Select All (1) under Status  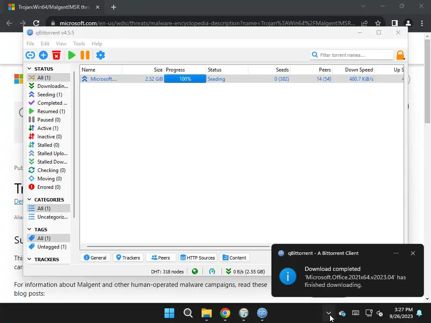(x=49, y=78)
